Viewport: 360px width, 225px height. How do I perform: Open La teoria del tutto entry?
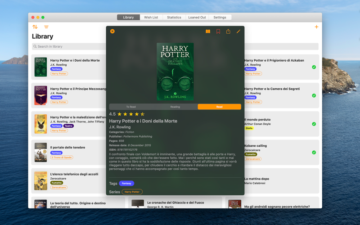pyautogui.click(x=78, y=203)
